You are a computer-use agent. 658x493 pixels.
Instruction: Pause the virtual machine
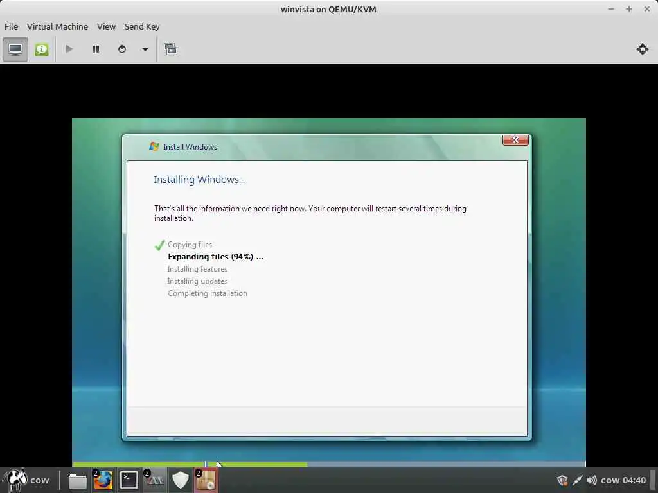pos(96,49)
